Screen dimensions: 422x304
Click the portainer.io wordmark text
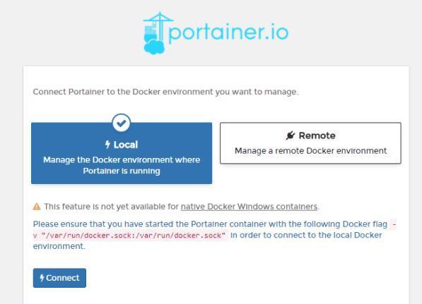(228, 32)
